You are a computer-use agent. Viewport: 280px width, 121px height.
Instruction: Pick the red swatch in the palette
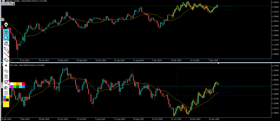23,83
